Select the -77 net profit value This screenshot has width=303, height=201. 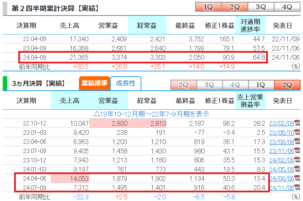point(199,133)
